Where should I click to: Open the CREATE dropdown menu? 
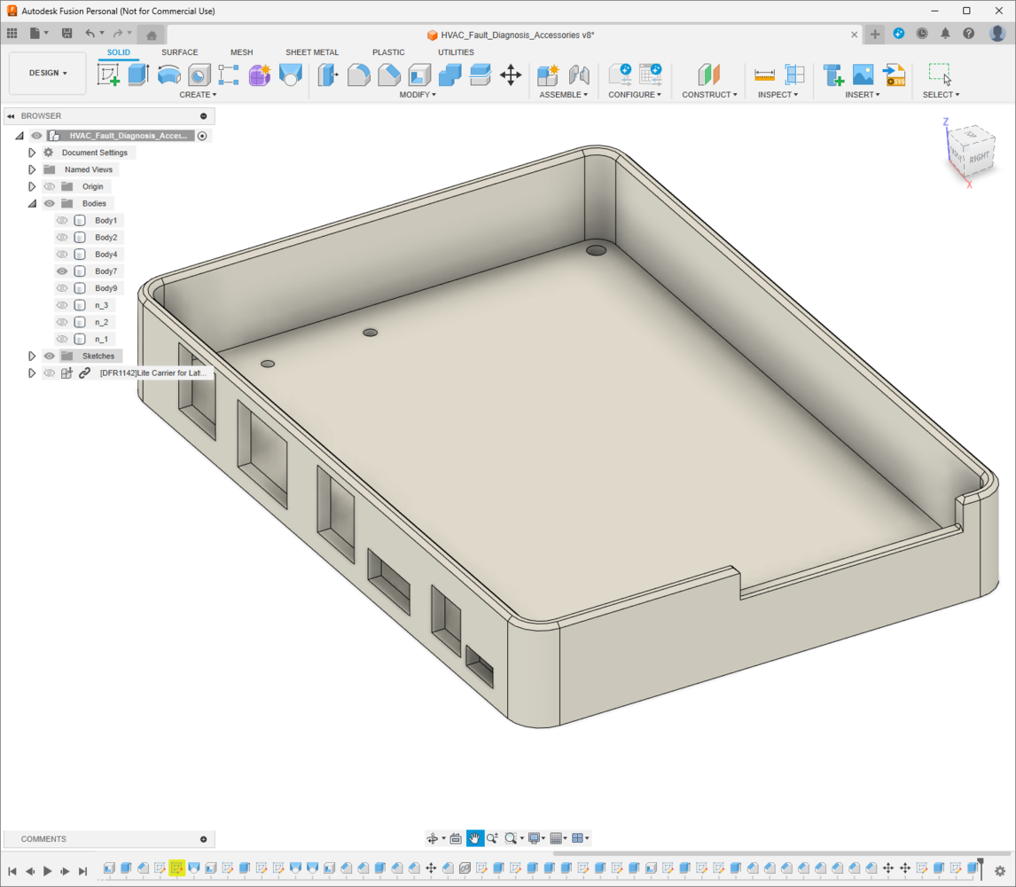tap(198, 95)
